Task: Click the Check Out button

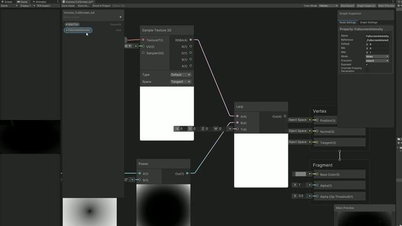Action: (119, 6)
